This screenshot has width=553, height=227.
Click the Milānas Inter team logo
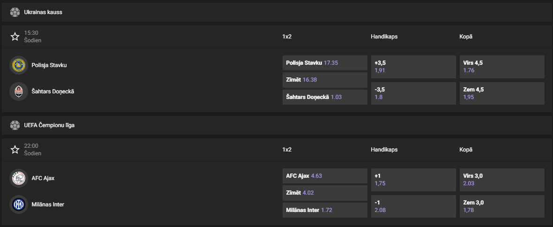pyautogui.click(x=19, y=204)
